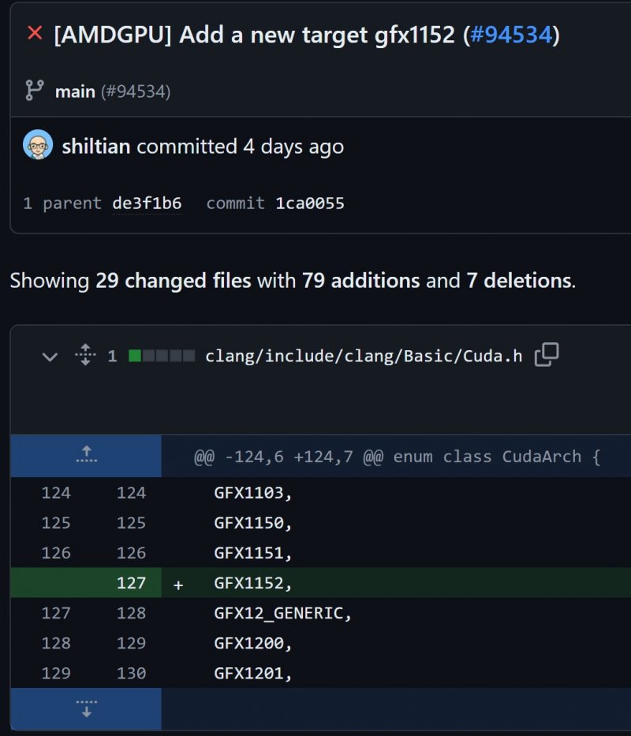Click the git branch icon beside main
This screenshot has width=631, height=736.
click(x=35, y=91)
